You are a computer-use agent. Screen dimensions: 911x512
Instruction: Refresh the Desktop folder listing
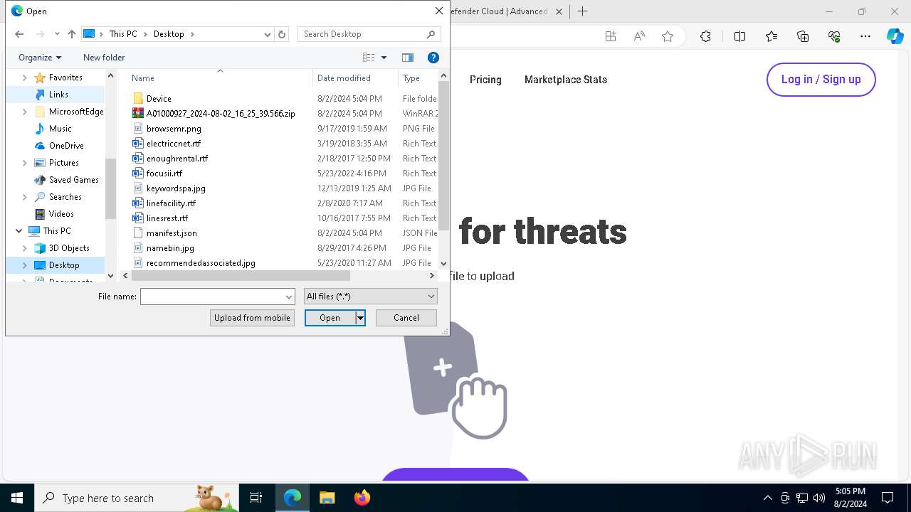(282, 34)
